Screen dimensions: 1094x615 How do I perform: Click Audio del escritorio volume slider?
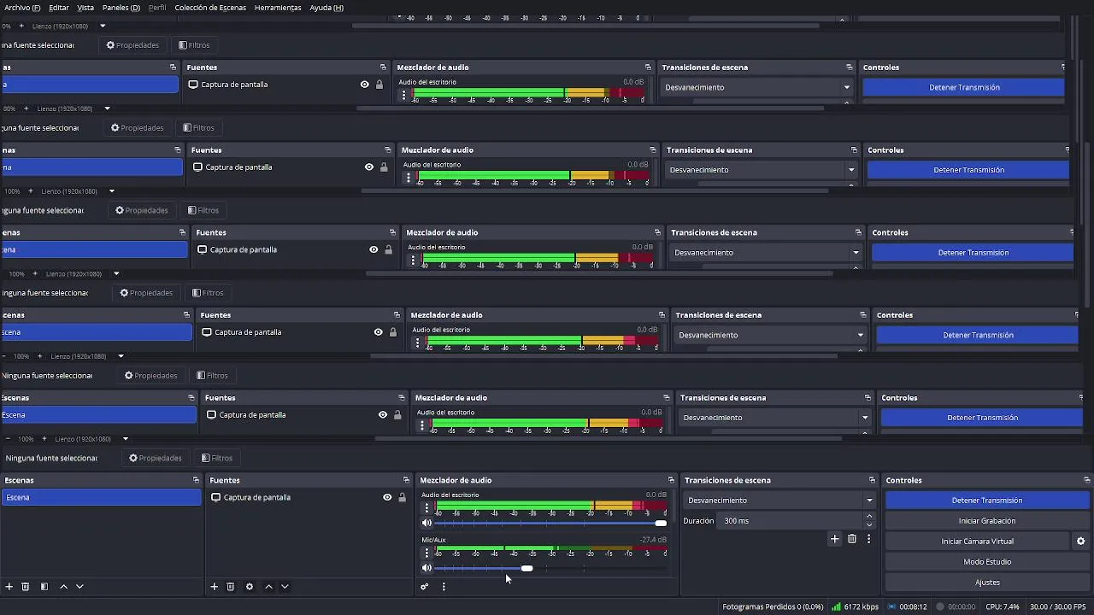[551, 523]
